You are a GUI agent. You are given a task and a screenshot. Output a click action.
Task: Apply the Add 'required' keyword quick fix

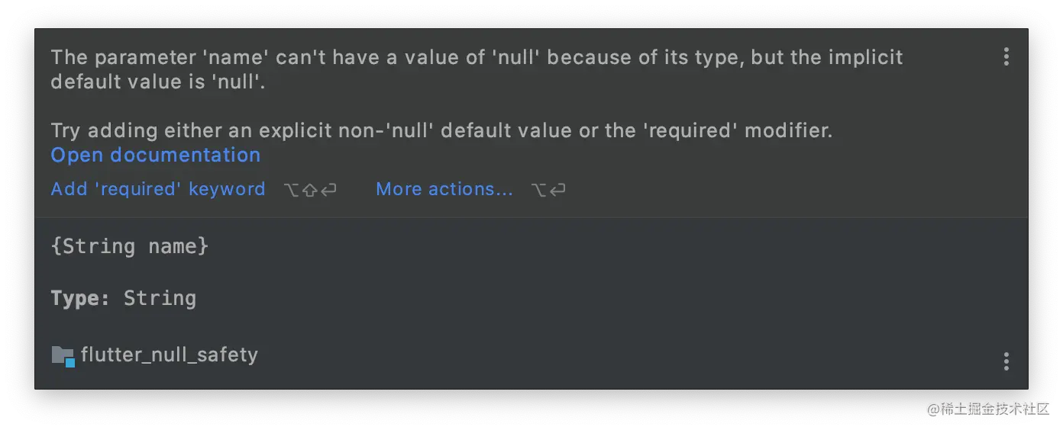click(158, 189)
